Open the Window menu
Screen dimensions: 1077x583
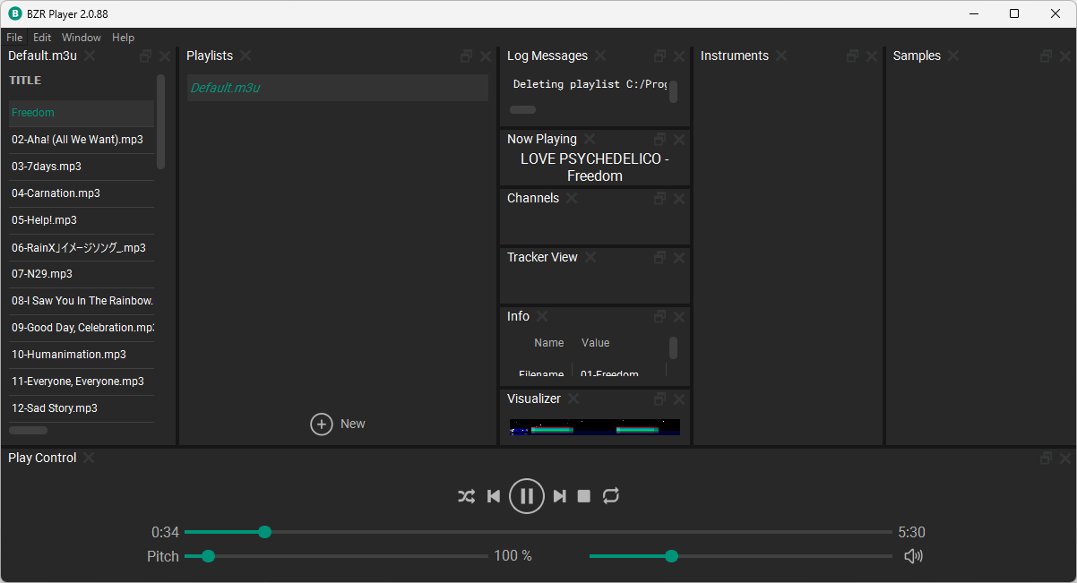pos(81,38)
